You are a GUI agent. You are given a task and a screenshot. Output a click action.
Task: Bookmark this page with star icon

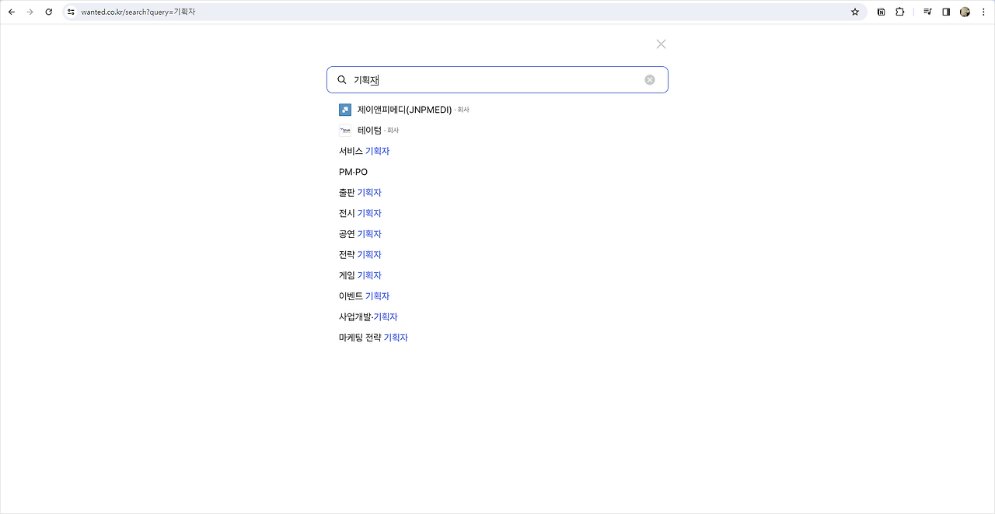pos(855,12)
